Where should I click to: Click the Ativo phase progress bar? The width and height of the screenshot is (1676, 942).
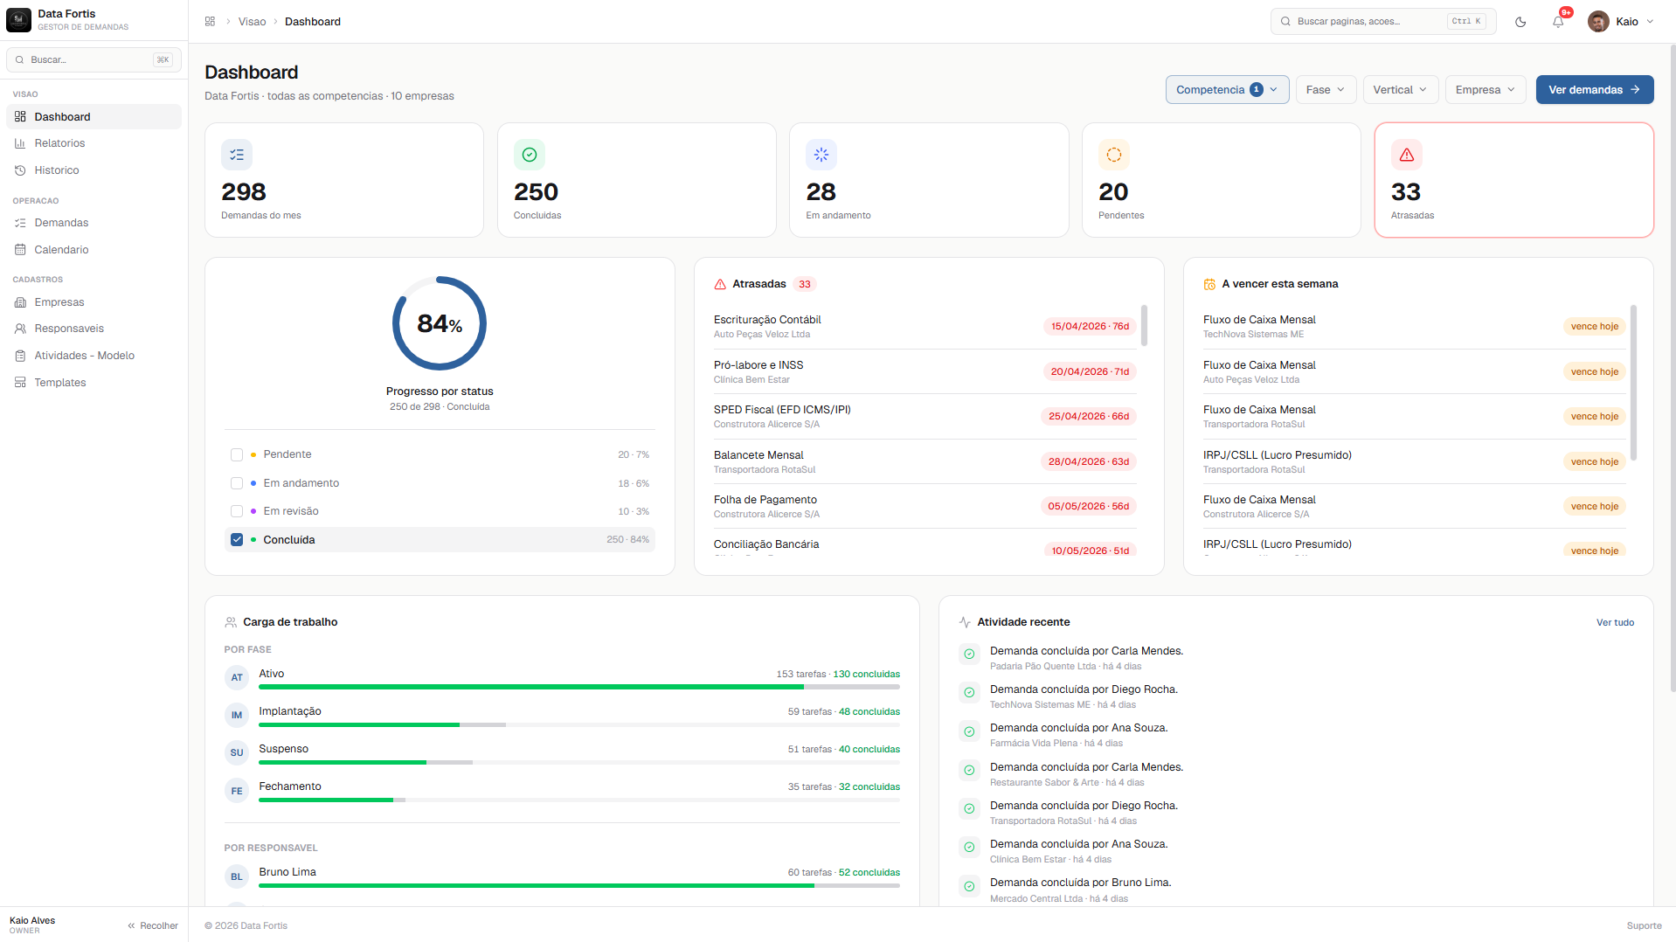579,688
